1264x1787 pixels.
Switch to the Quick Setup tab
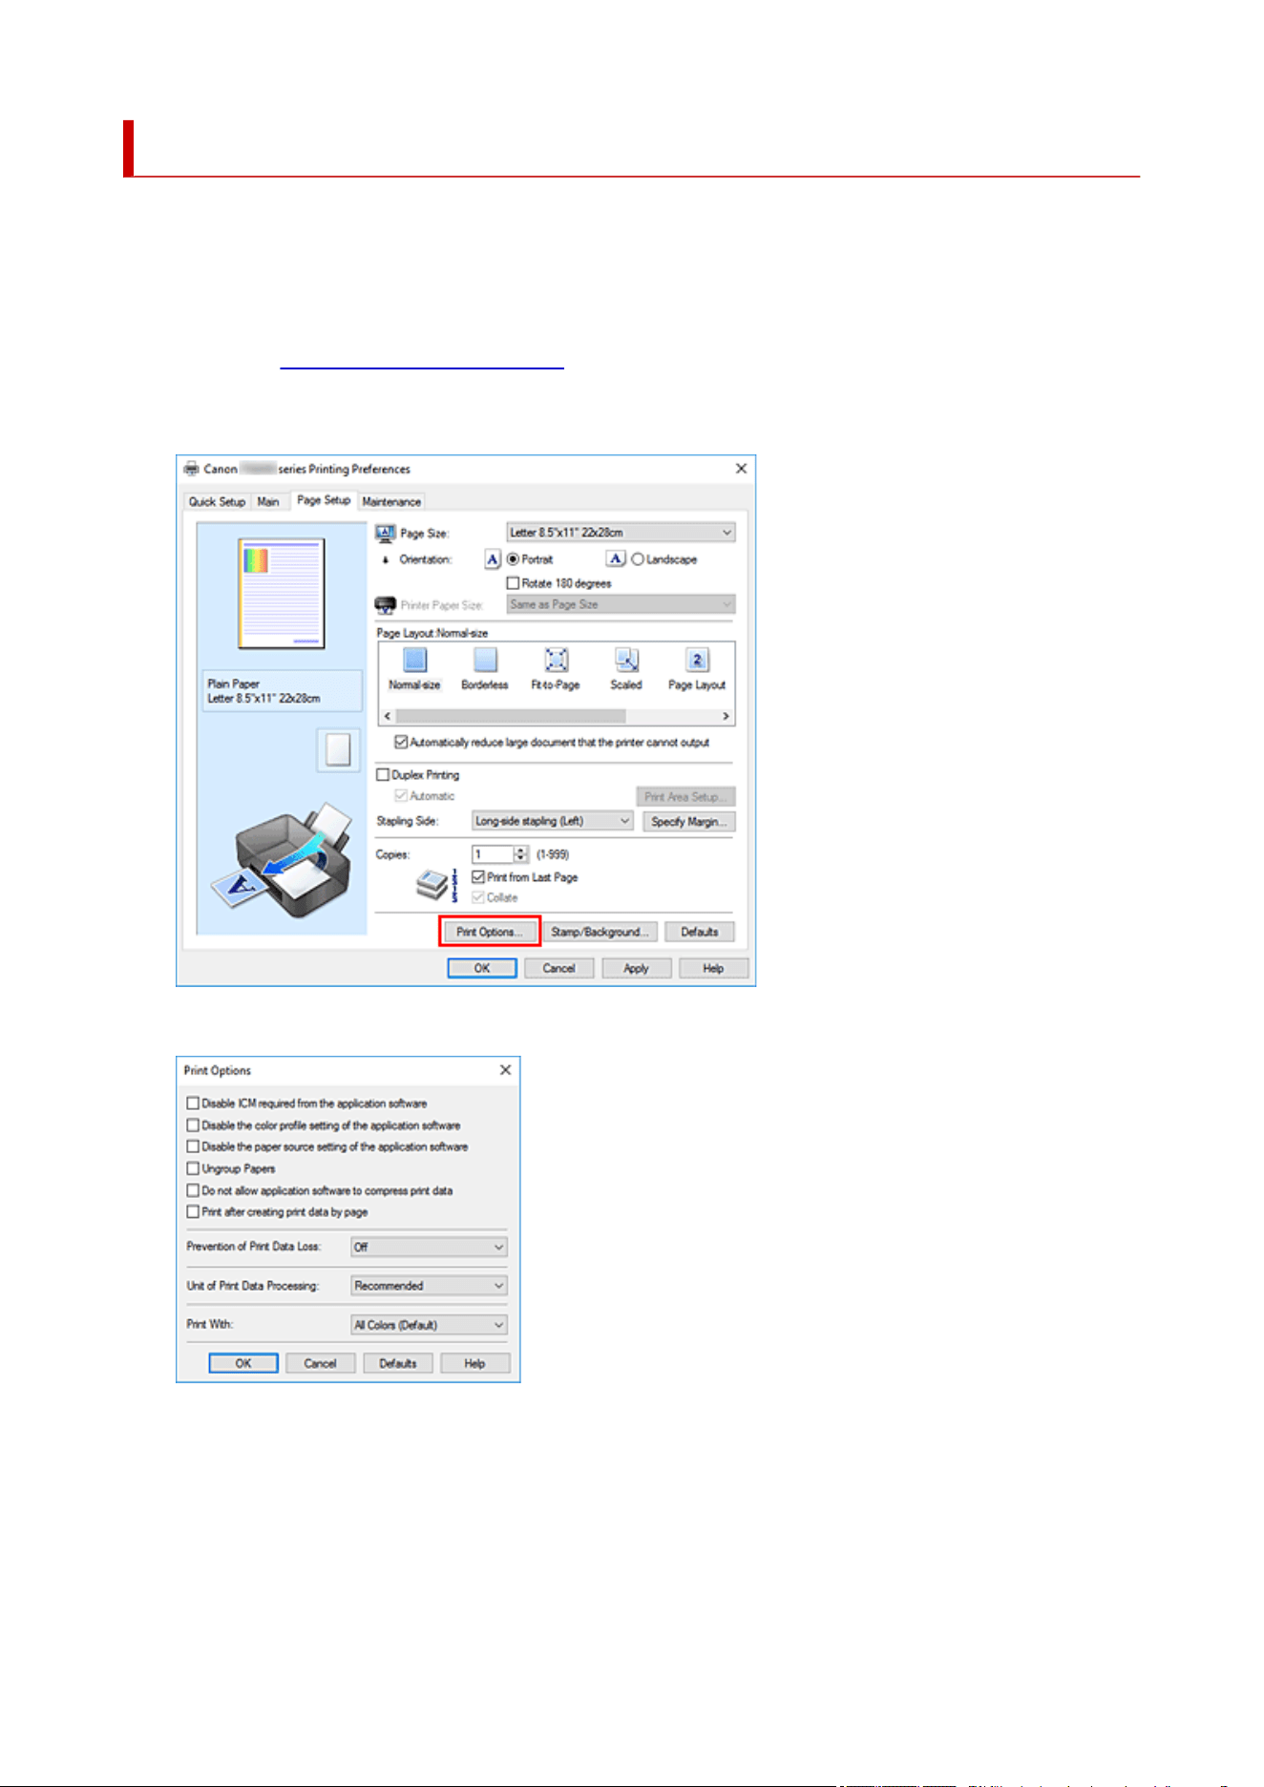[217, 502]
